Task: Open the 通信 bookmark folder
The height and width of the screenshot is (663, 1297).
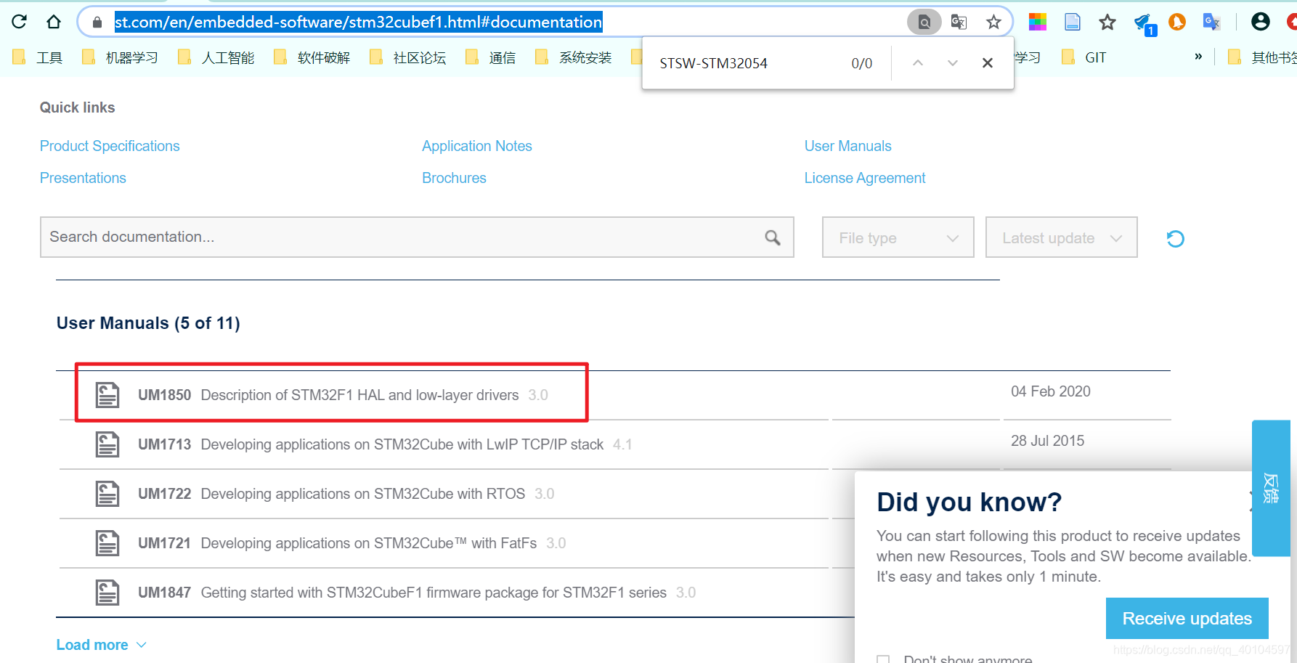Action: [490, 57]
